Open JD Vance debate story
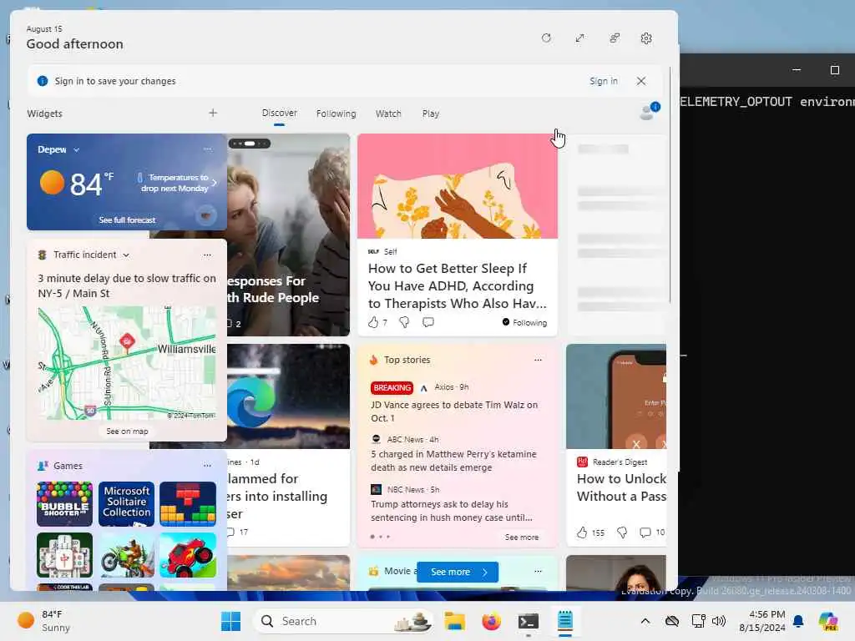Viewport: 855px width, 641px height. 455,411
